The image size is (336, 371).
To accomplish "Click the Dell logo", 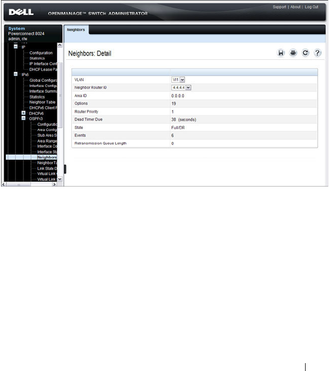I will [21, 12].
